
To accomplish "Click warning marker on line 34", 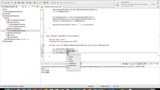I will (x=42, y=36).
